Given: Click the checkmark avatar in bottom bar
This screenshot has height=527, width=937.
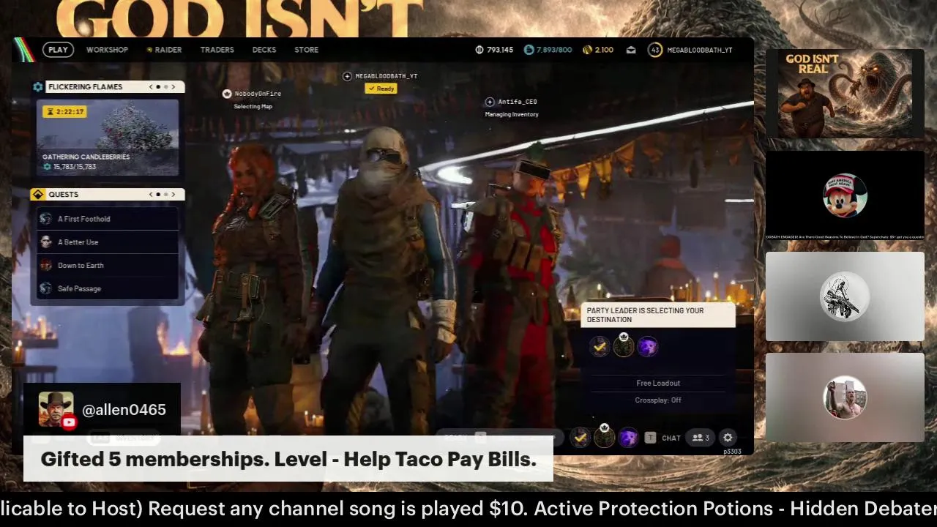Looking at the screenshot, I should coord(581,438).
